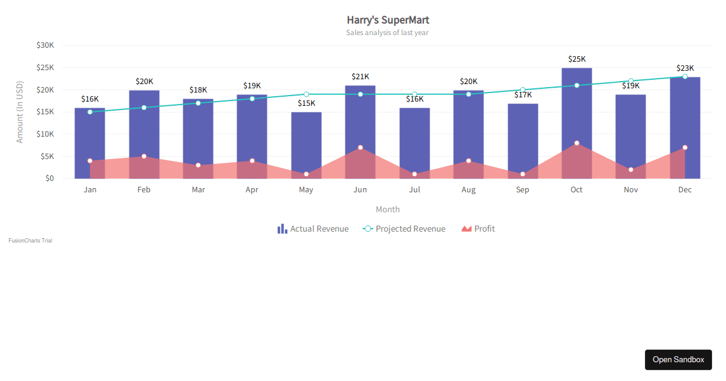The height and width of the screenshot is (381, 726).
Task: Click the May Actual Revenue bar
Action: pos(306,145)
